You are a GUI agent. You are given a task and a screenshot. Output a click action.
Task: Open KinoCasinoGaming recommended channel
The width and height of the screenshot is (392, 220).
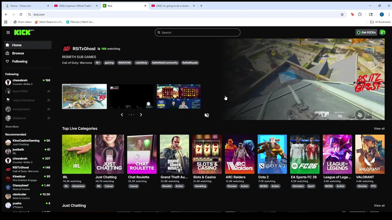pyautogui.click(x=28, y=142)
